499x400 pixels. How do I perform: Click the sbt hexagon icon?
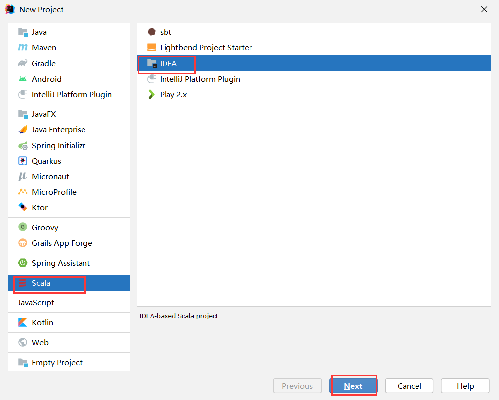(152, 32)
